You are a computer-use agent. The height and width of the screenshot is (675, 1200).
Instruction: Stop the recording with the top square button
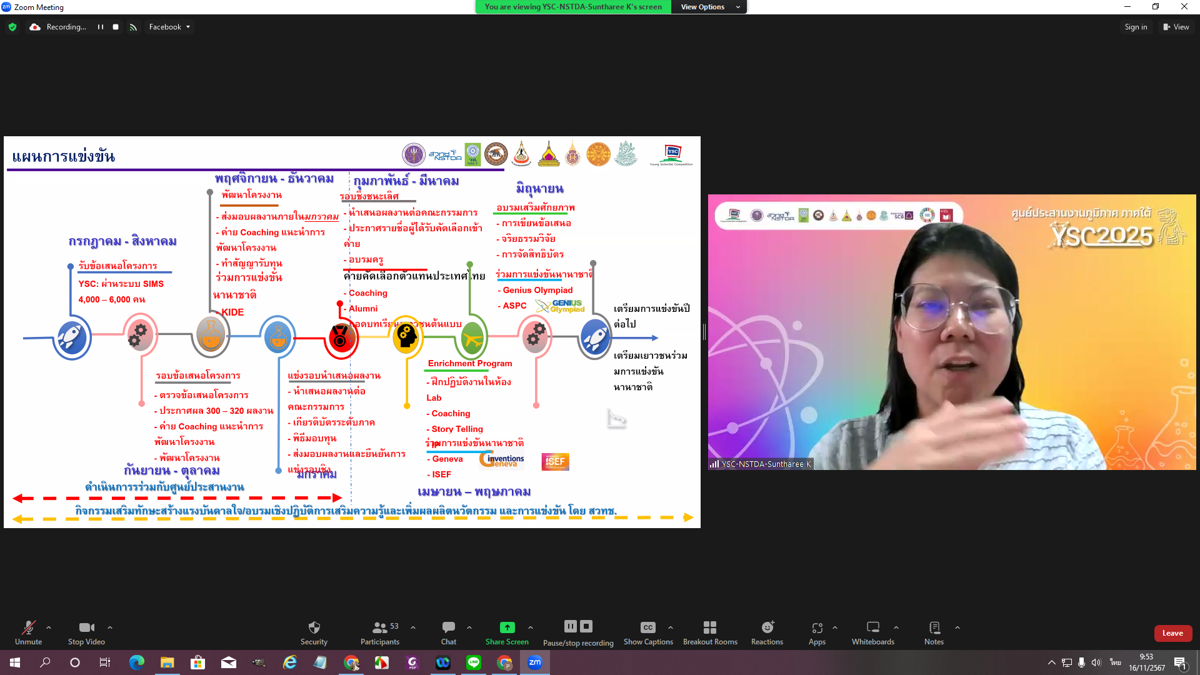coord(116,27)
